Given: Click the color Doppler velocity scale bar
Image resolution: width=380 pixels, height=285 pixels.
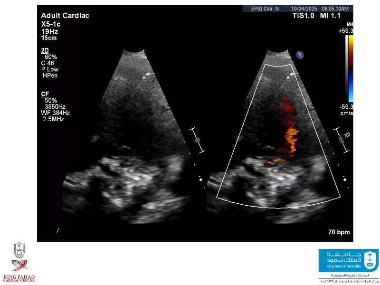Looking at the screenshot, I should coord(350,69).
